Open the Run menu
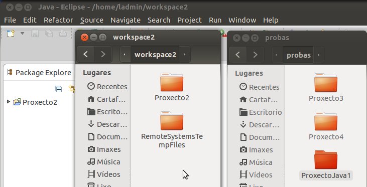This screenshot has width=367, height=187. tap(215, 20)
